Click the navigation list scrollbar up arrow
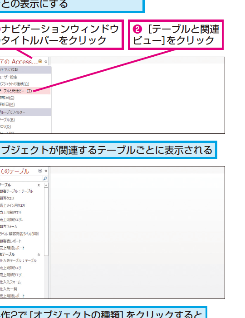245x318 pixels. click(46, 185)
